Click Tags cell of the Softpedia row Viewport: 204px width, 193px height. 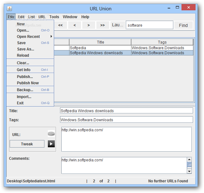162,48
